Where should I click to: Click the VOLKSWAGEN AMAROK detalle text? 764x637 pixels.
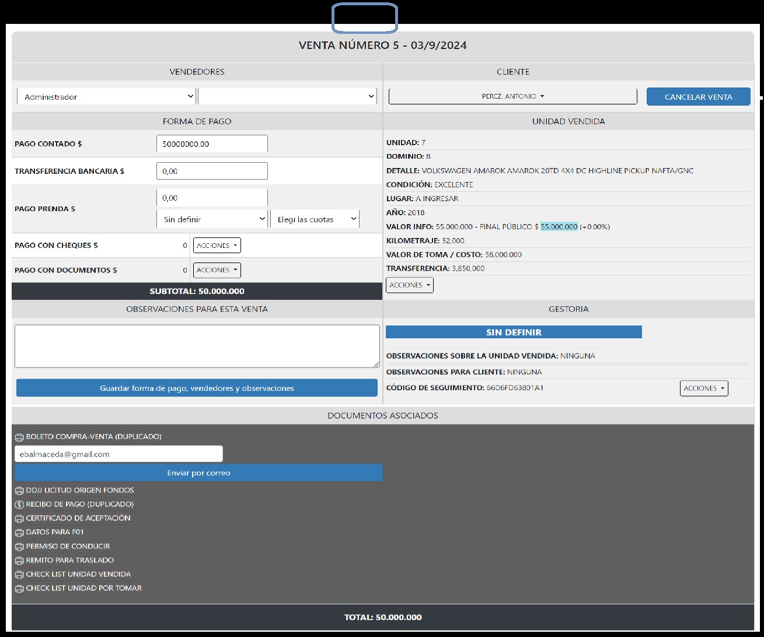pos(557,171)
